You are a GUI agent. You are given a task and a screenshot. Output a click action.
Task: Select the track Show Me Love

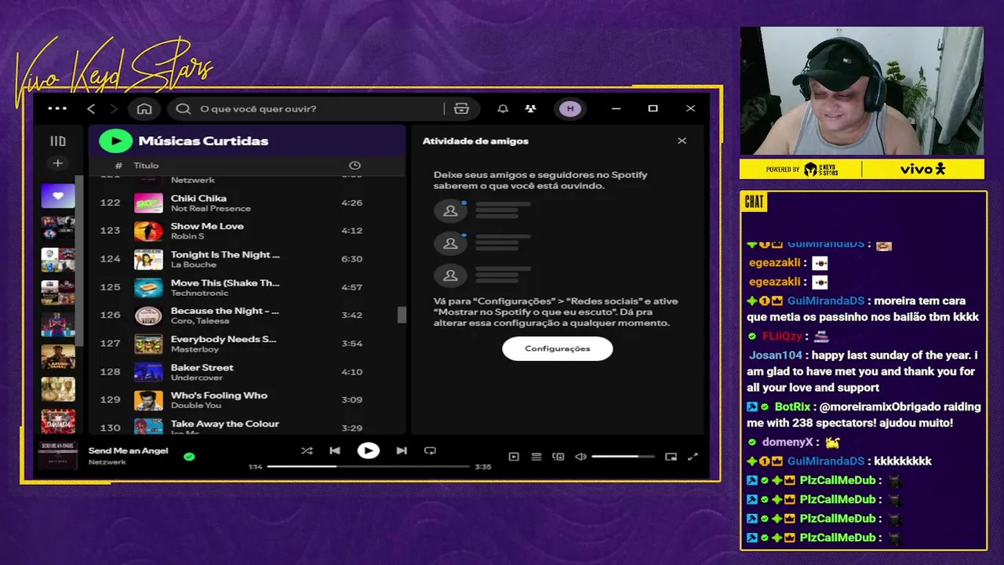(x=207, y=226)
